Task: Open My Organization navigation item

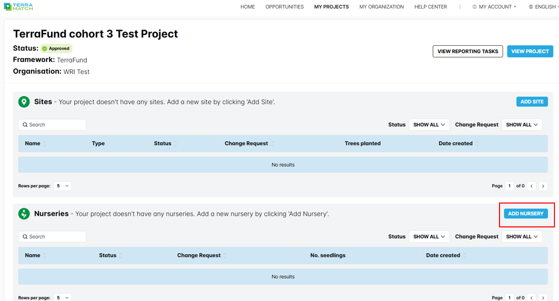Action: point(382,7)
